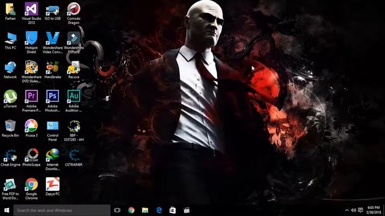Click the Search the web and Windows box
The width and height of the screenshot is (385, 216).
(x=62, y=210)
